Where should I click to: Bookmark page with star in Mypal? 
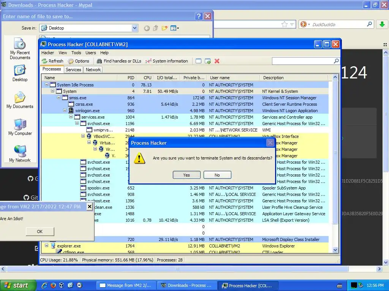click(284, 24)
